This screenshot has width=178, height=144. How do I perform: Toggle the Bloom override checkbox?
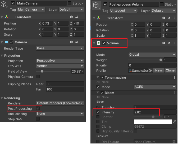[102, 93]
